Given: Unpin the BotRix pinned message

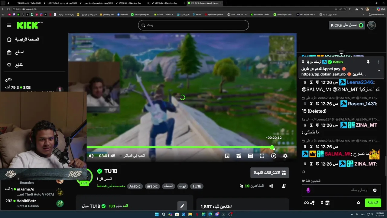Looking at the screenshot, I should [x=368, y=62].
